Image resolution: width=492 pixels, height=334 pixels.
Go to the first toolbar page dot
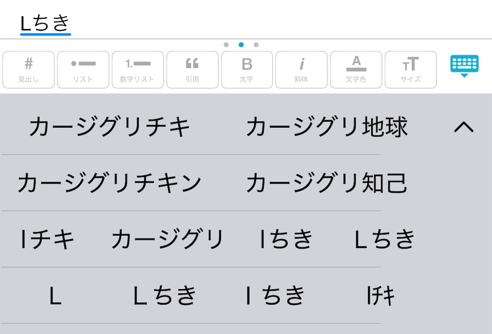coord(226,45)
